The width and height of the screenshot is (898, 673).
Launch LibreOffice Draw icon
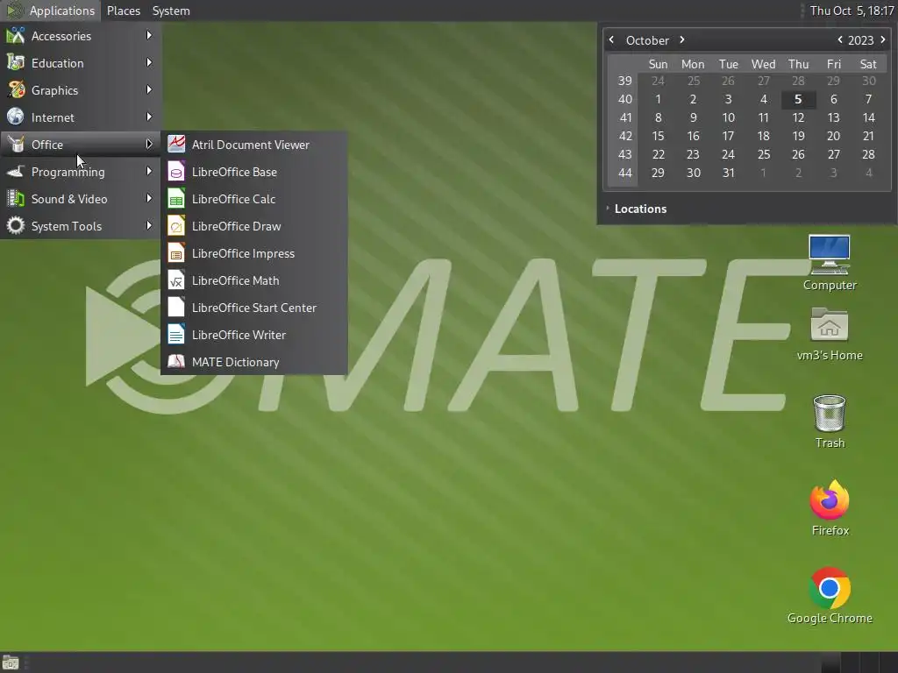tap(175, 226)
